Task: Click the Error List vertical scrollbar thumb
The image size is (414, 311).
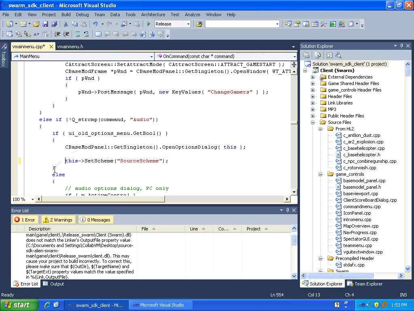Action: click(294, 240)
